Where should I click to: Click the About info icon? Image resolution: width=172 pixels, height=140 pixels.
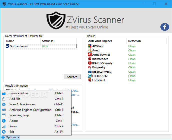(4, 121)
